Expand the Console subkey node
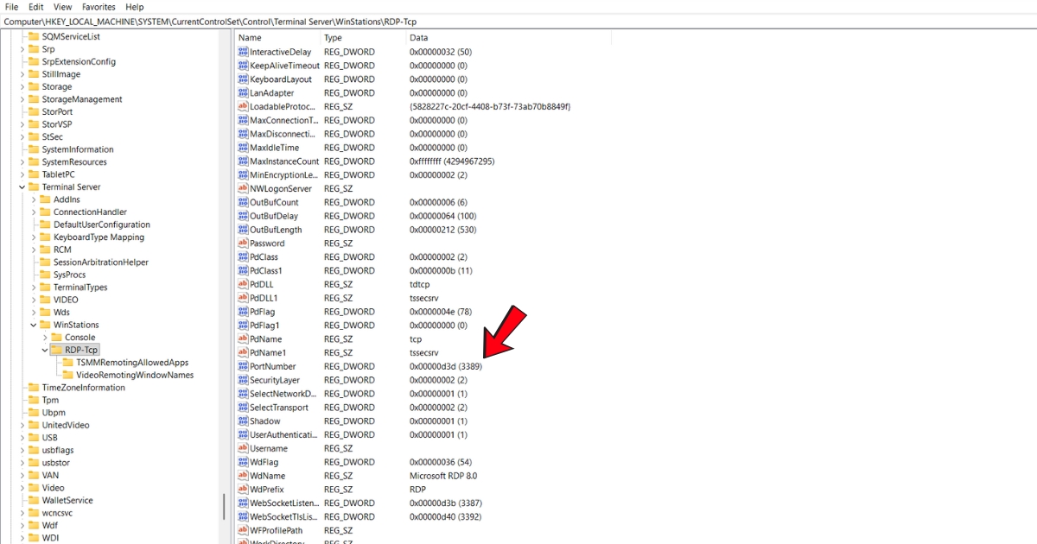1037x544 pixels. pos(45,338)
